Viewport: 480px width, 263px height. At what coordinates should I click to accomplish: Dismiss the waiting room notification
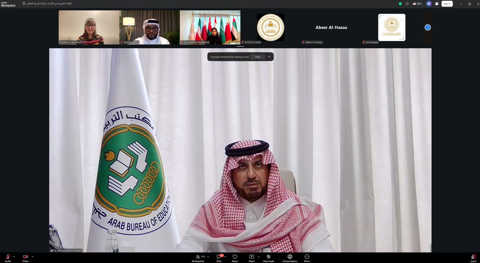click(x=269, y=56)
